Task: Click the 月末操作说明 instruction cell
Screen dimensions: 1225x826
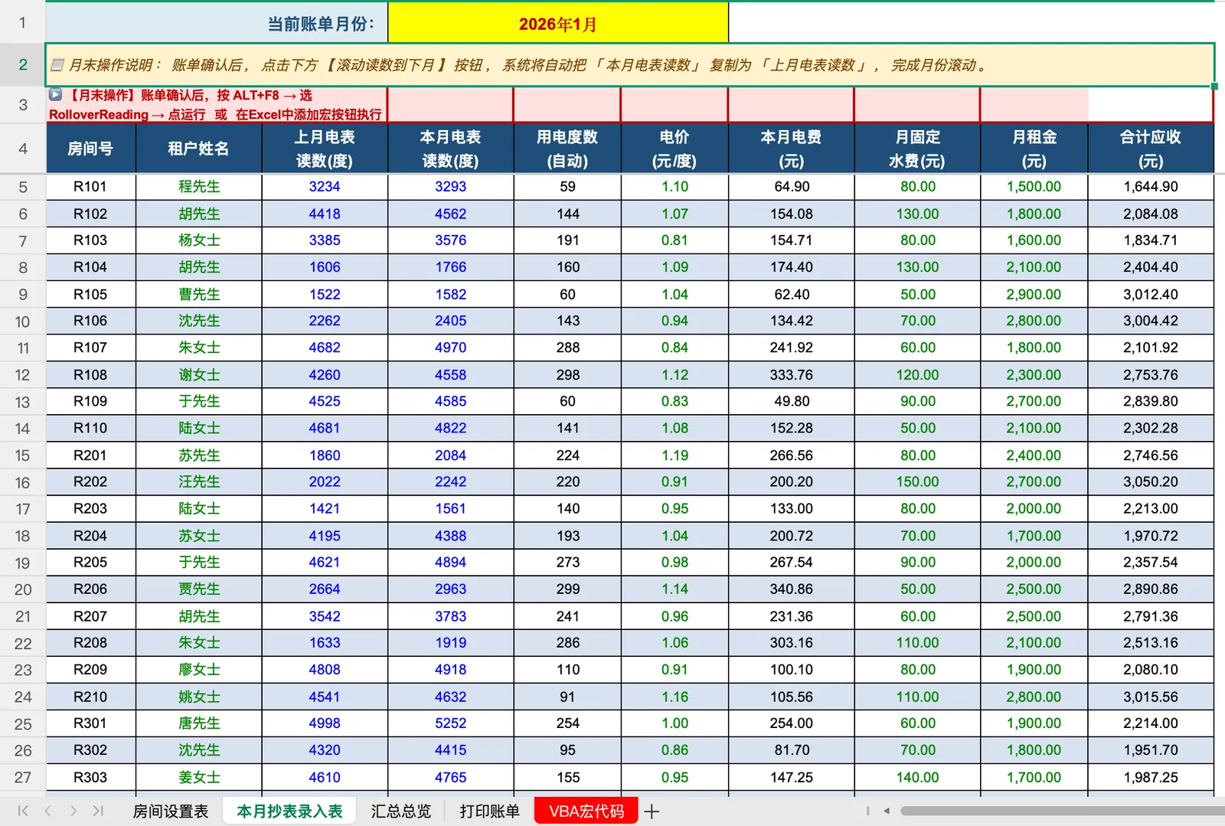Action: (x=630, y=65)
